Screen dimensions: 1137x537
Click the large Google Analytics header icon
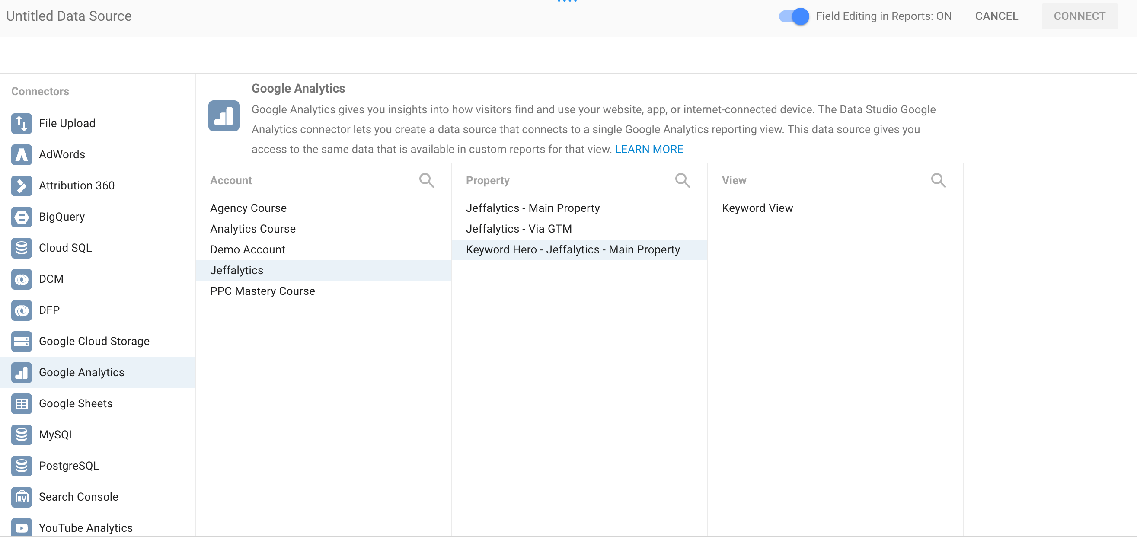(x=224, y=116)
